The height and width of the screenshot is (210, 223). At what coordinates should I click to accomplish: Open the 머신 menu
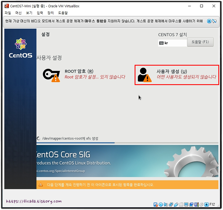point(18,13)
